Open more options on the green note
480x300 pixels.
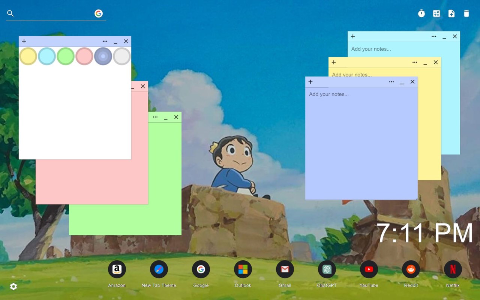tap(155, 117)
